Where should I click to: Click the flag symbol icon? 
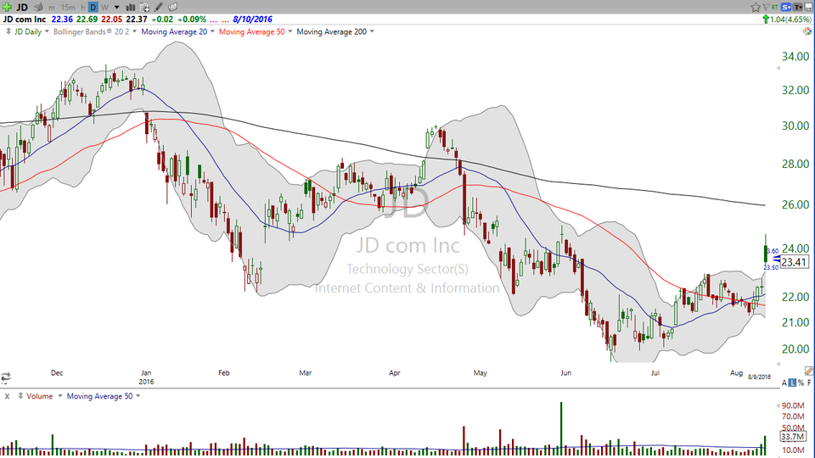pyautogui.click(x=766, y=7)
